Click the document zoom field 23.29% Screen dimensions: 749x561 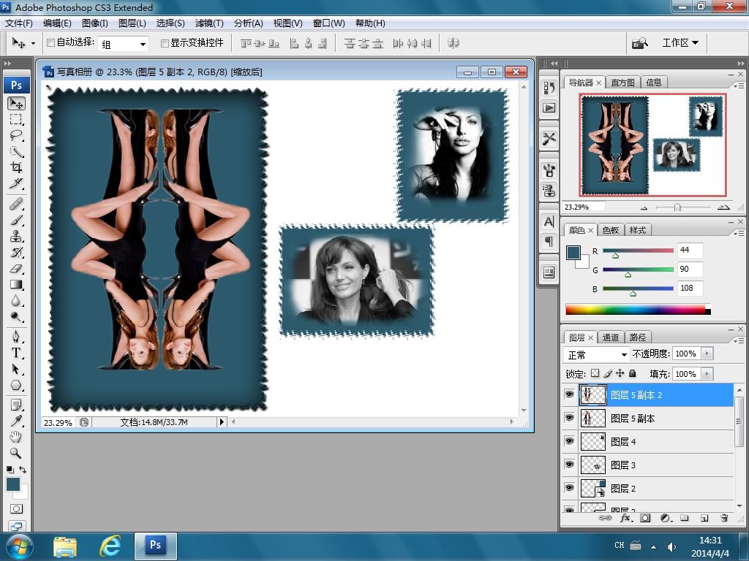[58, 422]
